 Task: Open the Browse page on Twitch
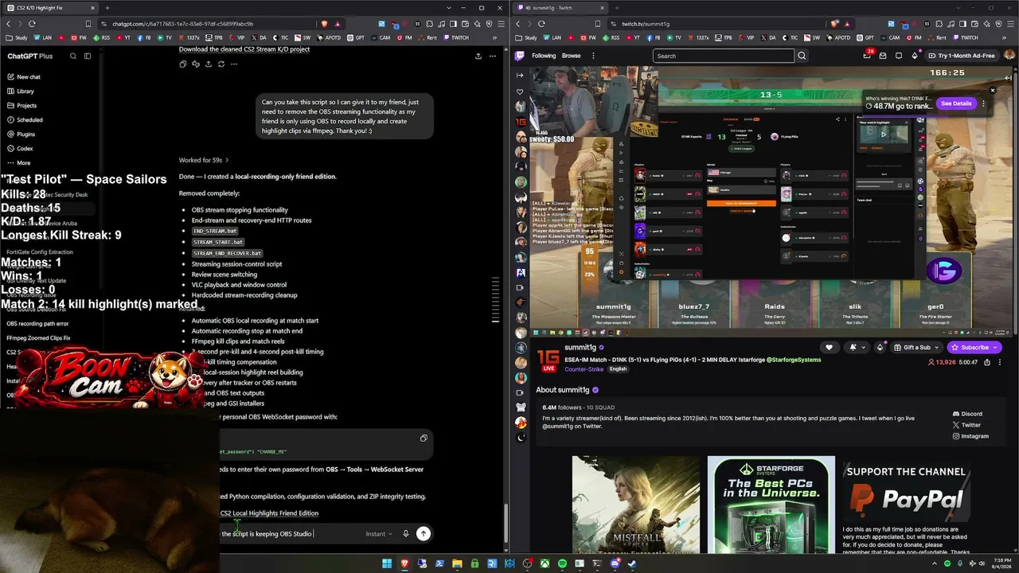click(x=572, y=56)
